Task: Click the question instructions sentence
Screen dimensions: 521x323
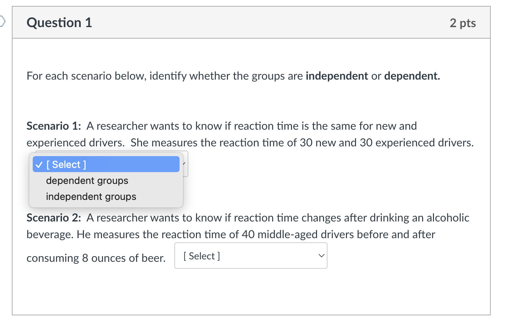Action: pos(233,76)
